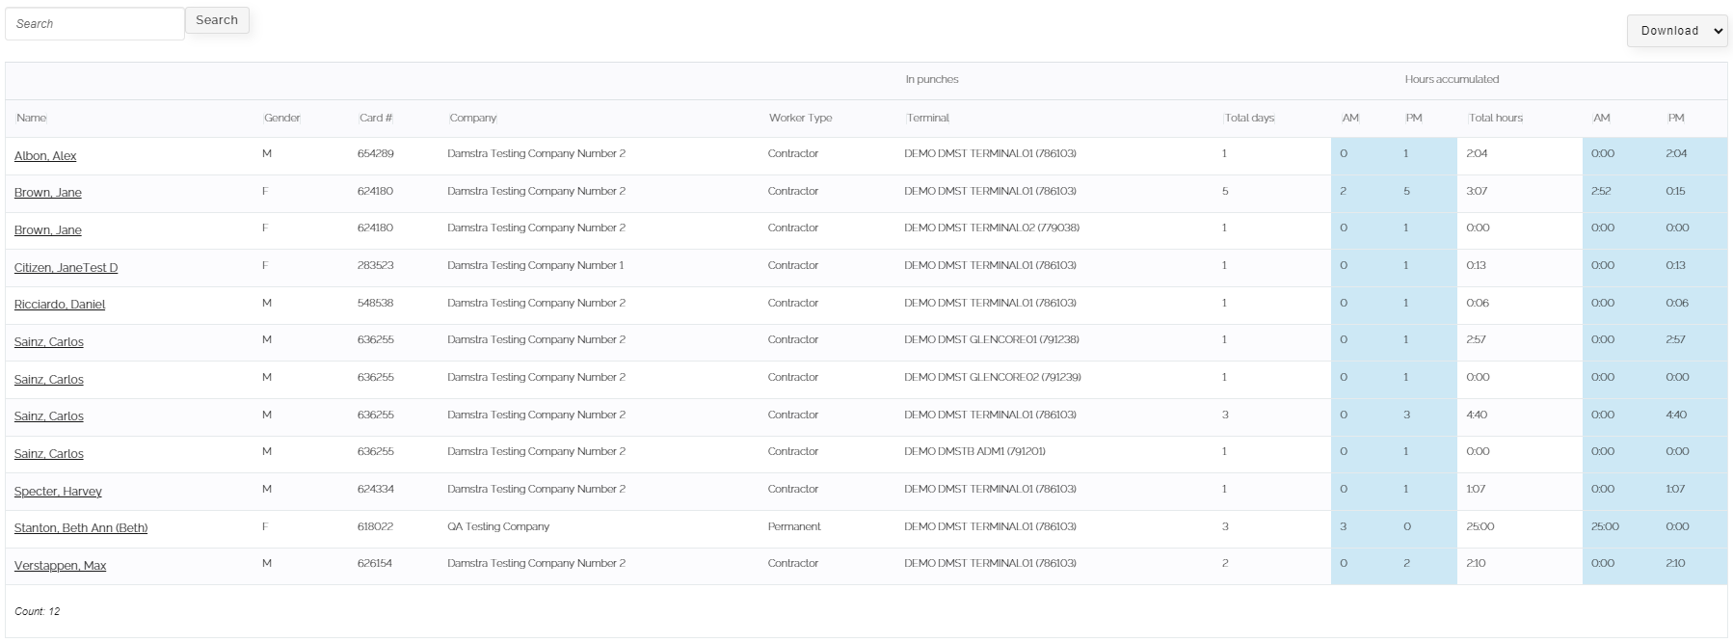This screenshot has width=1733, height=643.
Task: Click AM hours accumulated value 2:52
Action: pyautogui.click(x=1601, y=191)
